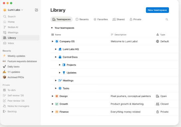Click the 'Closed' type of Growth
Image resolution: width=181 pixels, height=127 pixels.
[x=162, y=104]
